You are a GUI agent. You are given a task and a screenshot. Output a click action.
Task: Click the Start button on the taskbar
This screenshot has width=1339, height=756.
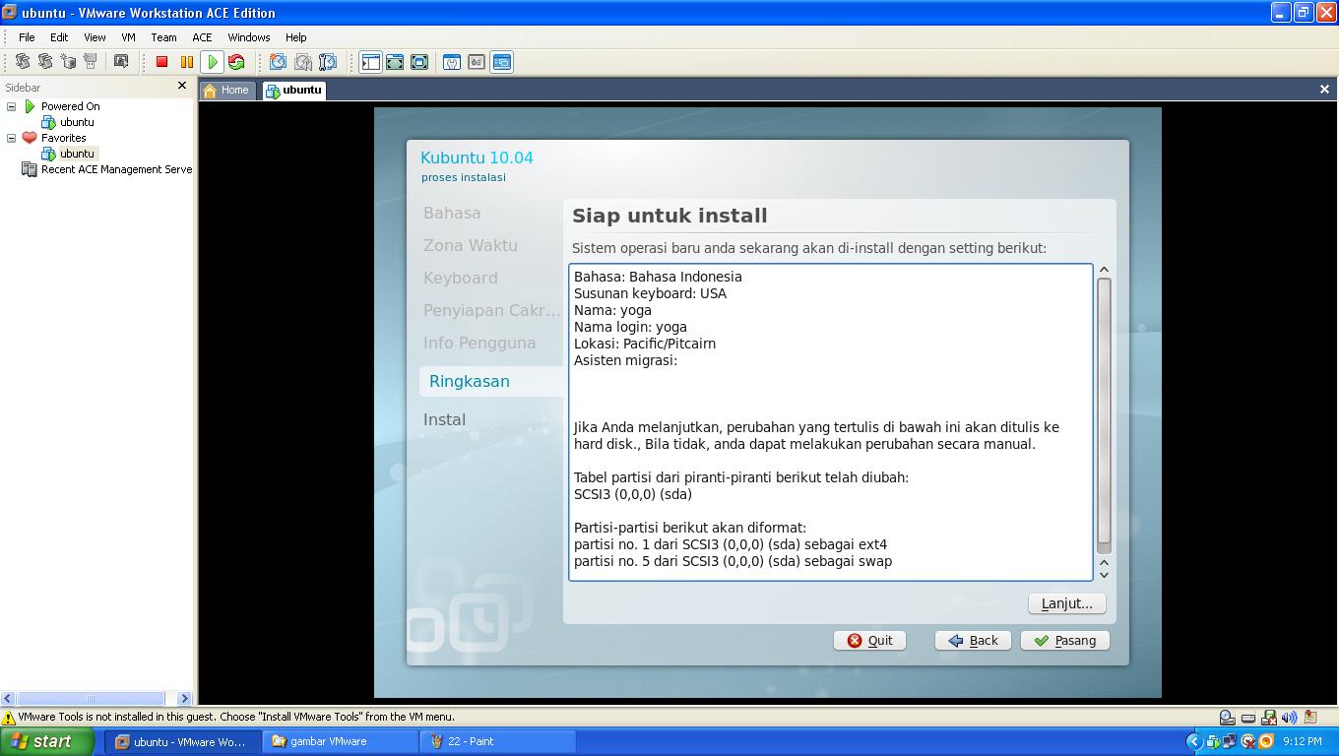coord(47,741)
